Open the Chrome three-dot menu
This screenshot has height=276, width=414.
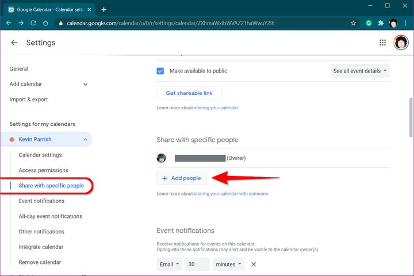coord(405,23)
